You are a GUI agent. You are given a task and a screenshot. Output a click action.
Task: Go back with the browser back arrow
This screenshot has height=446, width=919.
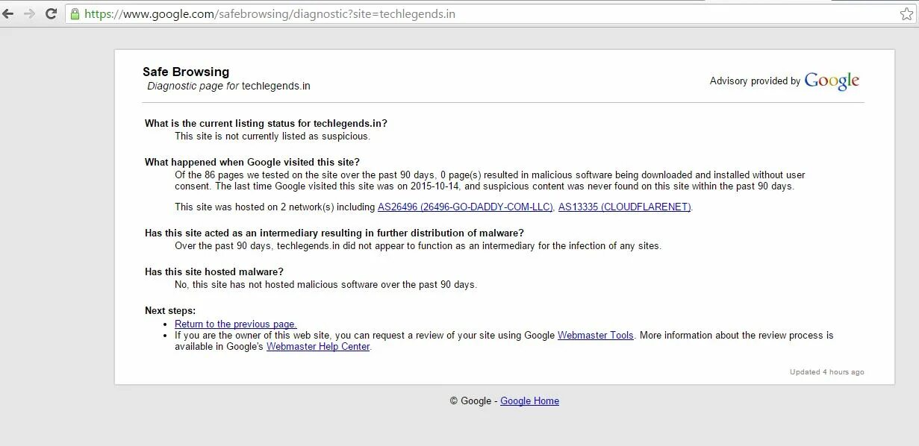(7, 13)
